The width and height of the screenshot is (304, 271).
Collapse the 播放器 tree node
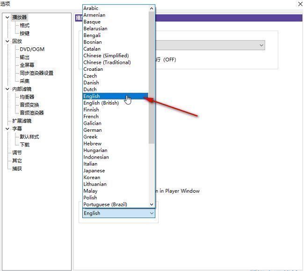pos(7,17)
